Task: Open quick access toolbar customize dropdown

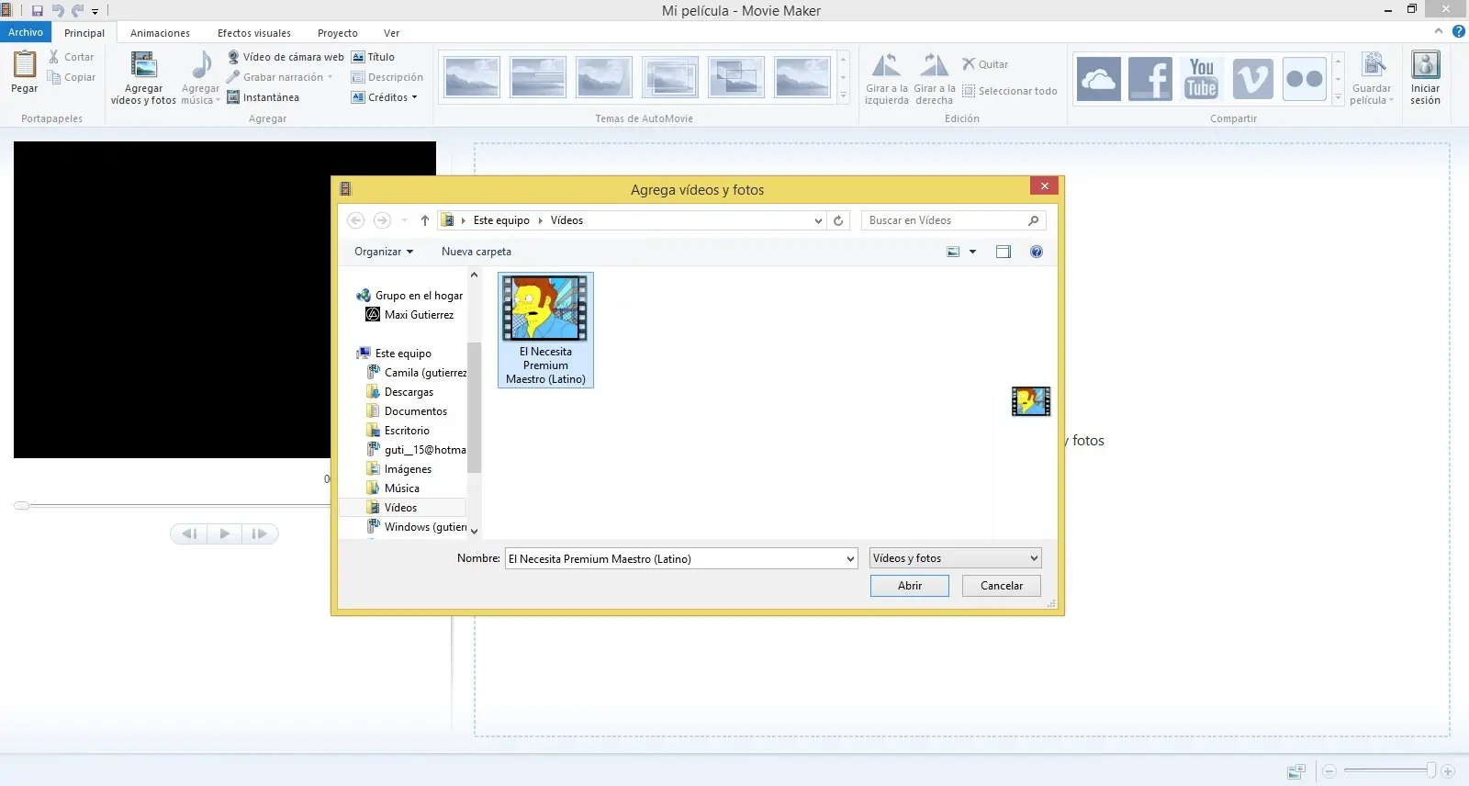Action: 95,12
